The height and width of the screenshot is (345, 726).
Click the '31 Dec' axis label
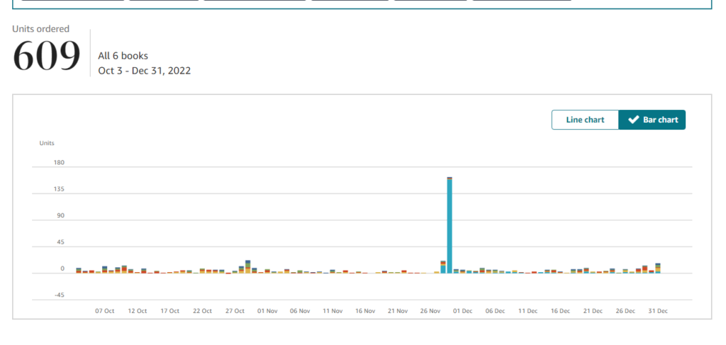tap(658, 311)
